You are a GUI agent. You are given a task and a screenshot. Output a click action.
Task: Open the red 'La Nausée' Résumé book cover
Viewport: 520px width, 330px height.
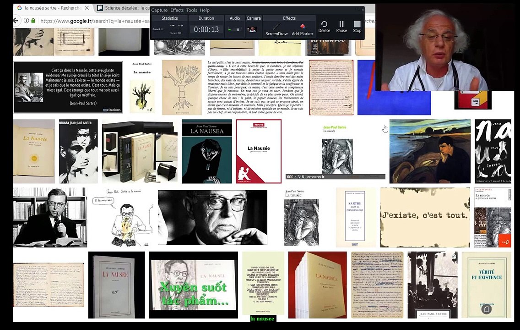pyautogui.click(x=259, y=151)
